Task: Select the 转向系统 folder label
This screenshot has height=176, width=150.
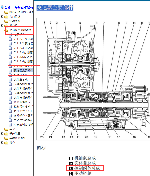Action: 15,16
